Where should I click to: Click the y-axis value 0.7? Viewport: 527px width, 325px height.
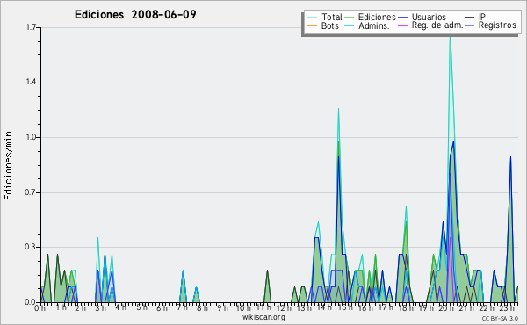click(x=31, y=192)
